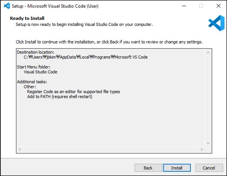Viewport: 227px width, 176px height.
Task: Click the vertical scrollbar track in summary
Action: pos(208,98)
